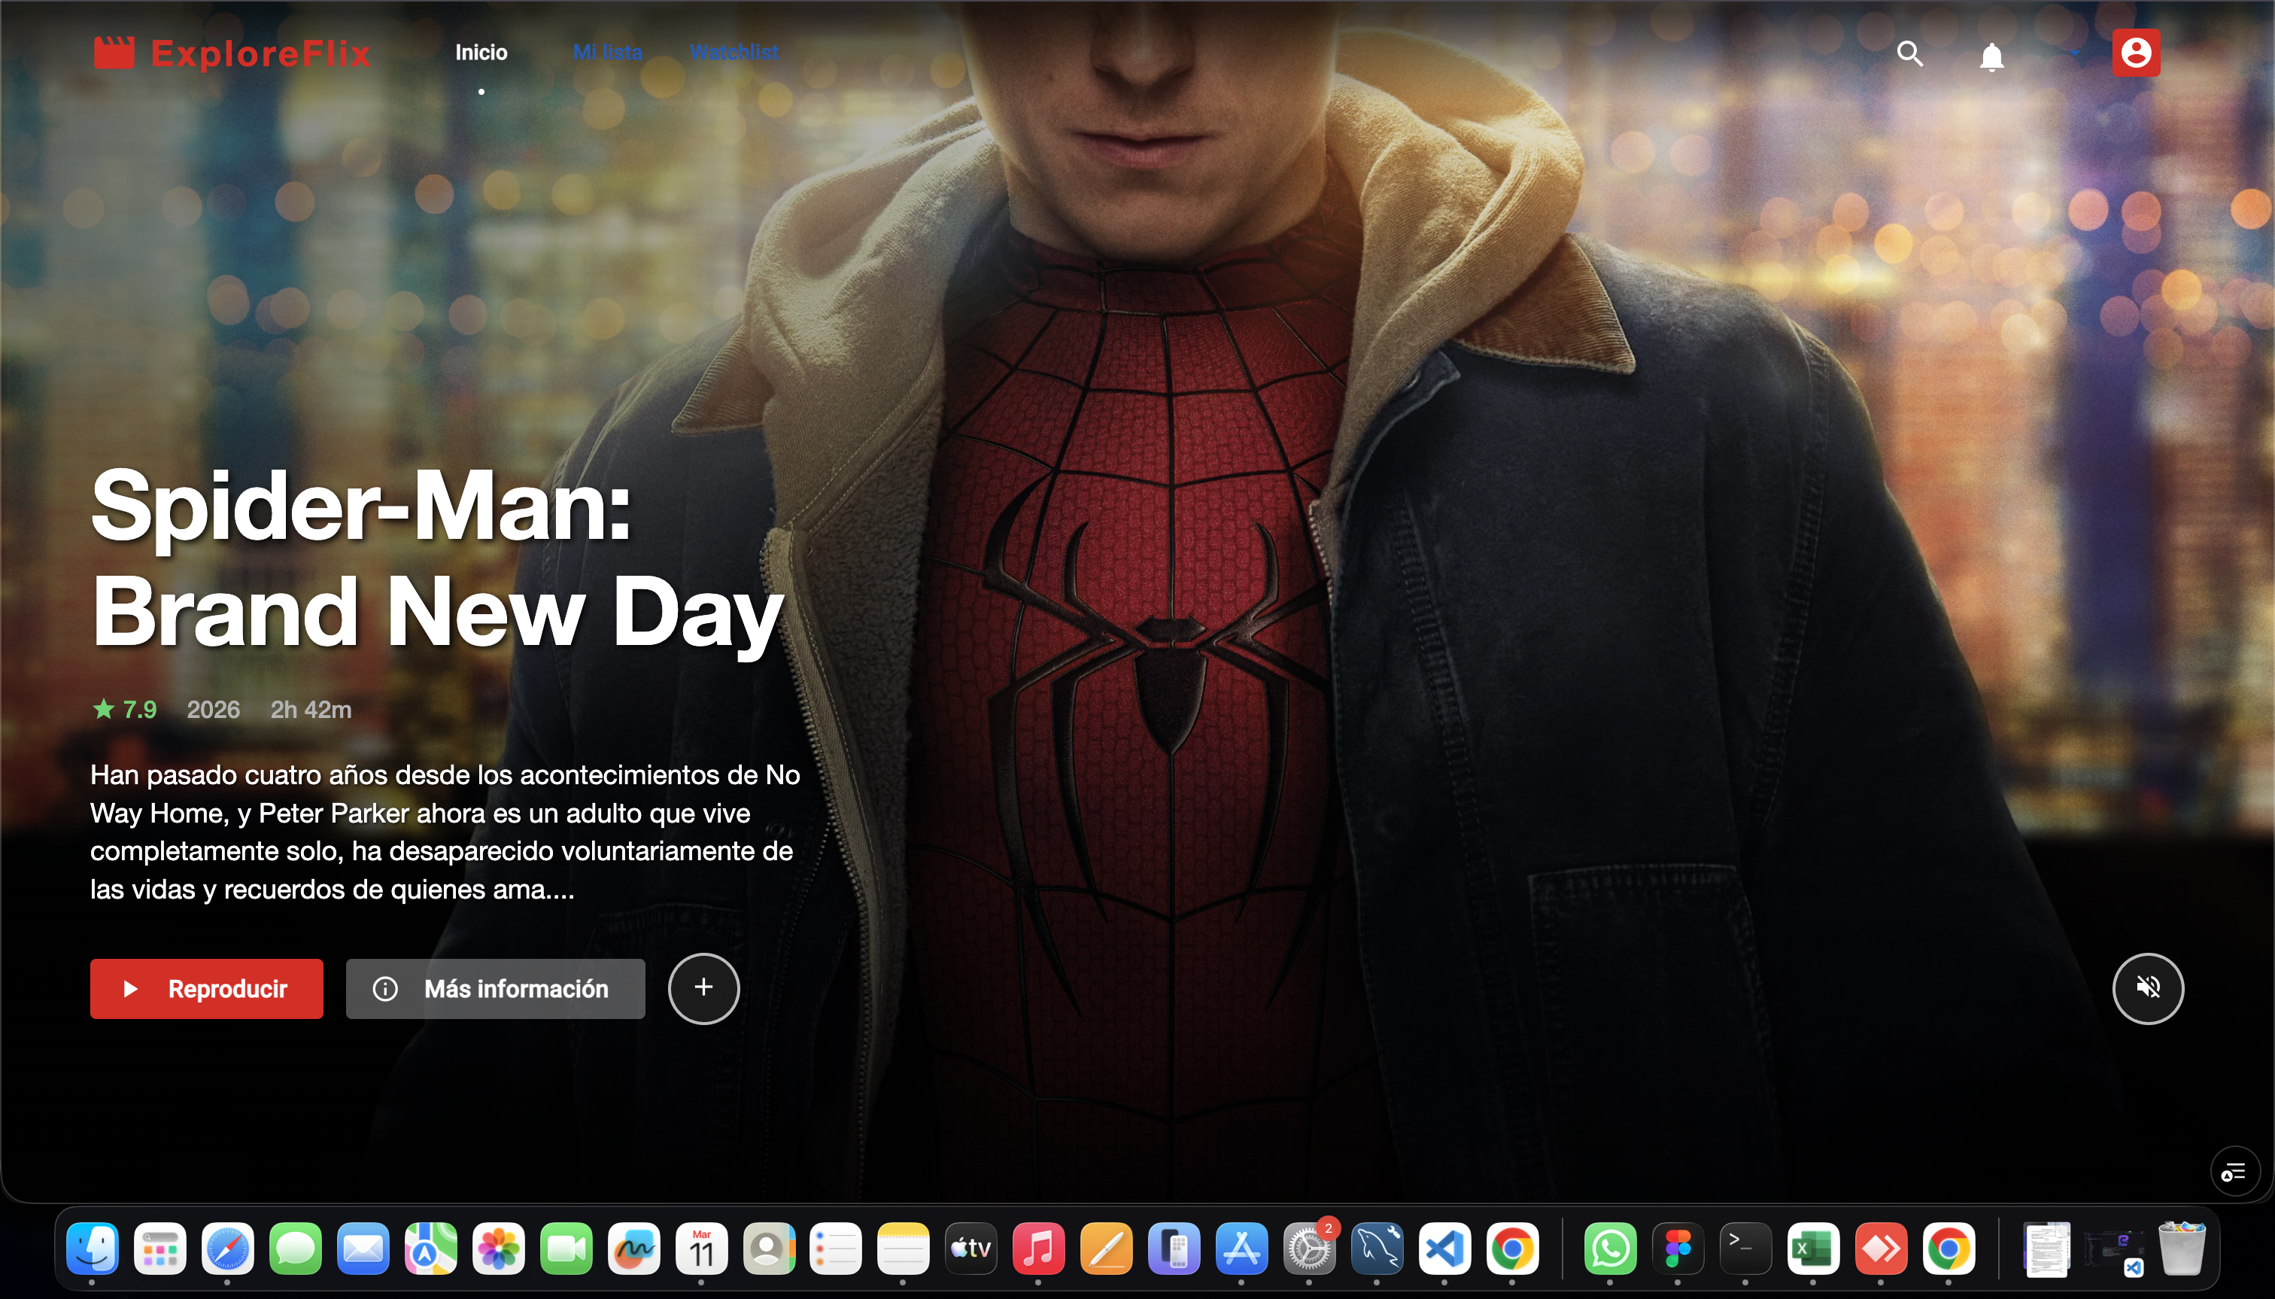Open Launchpad from the dock

pos(159,1248)
